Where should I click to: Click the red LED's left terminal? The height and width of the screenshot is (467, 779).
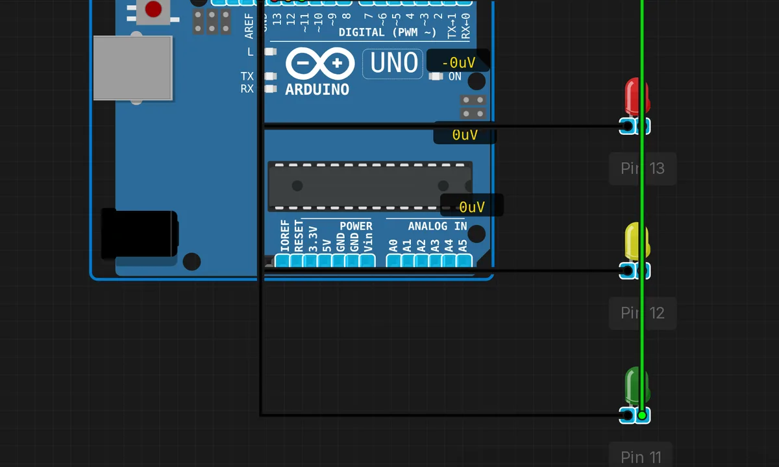627,126
